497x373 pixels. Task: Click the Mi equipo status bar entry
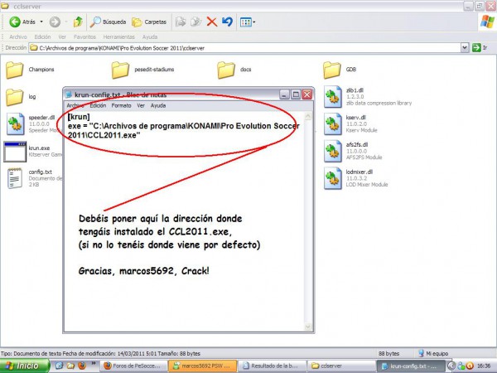[432, 353]
